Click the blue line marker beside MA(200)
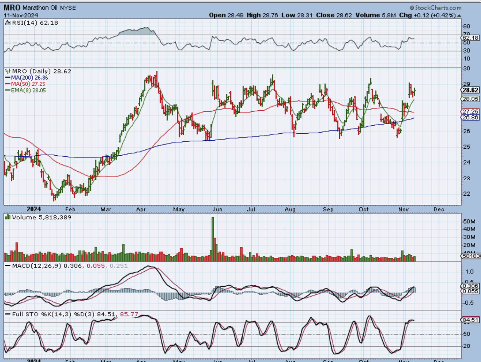The height and width of the screenshot is (362, 481). click(8, 78)
